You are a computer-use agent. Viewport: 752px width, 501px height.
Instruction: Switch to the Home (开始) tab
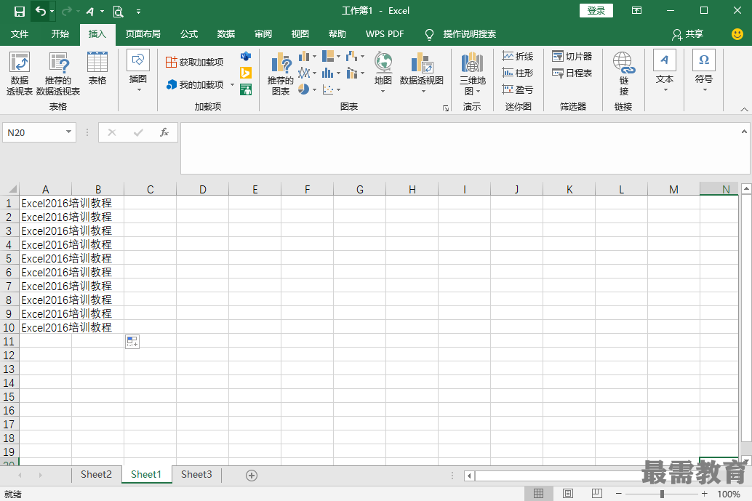[60, 34]
